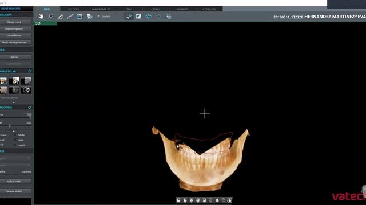Toggle the Invertir checkbox
The image size is (366, 205).
point(15,145)
